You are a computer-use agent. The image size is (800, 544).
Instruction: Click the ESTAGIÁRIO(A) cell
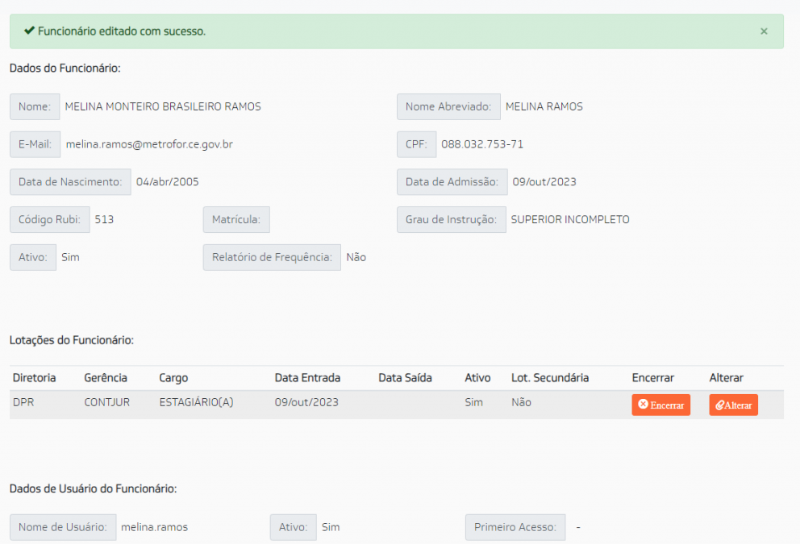point(196,402)
